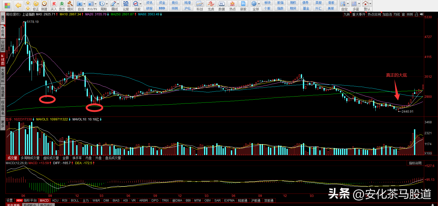Screen dimensions: 438x206
Task: Expand the 周期 period dropdown arrow
Action: click(x=107, y=4)
